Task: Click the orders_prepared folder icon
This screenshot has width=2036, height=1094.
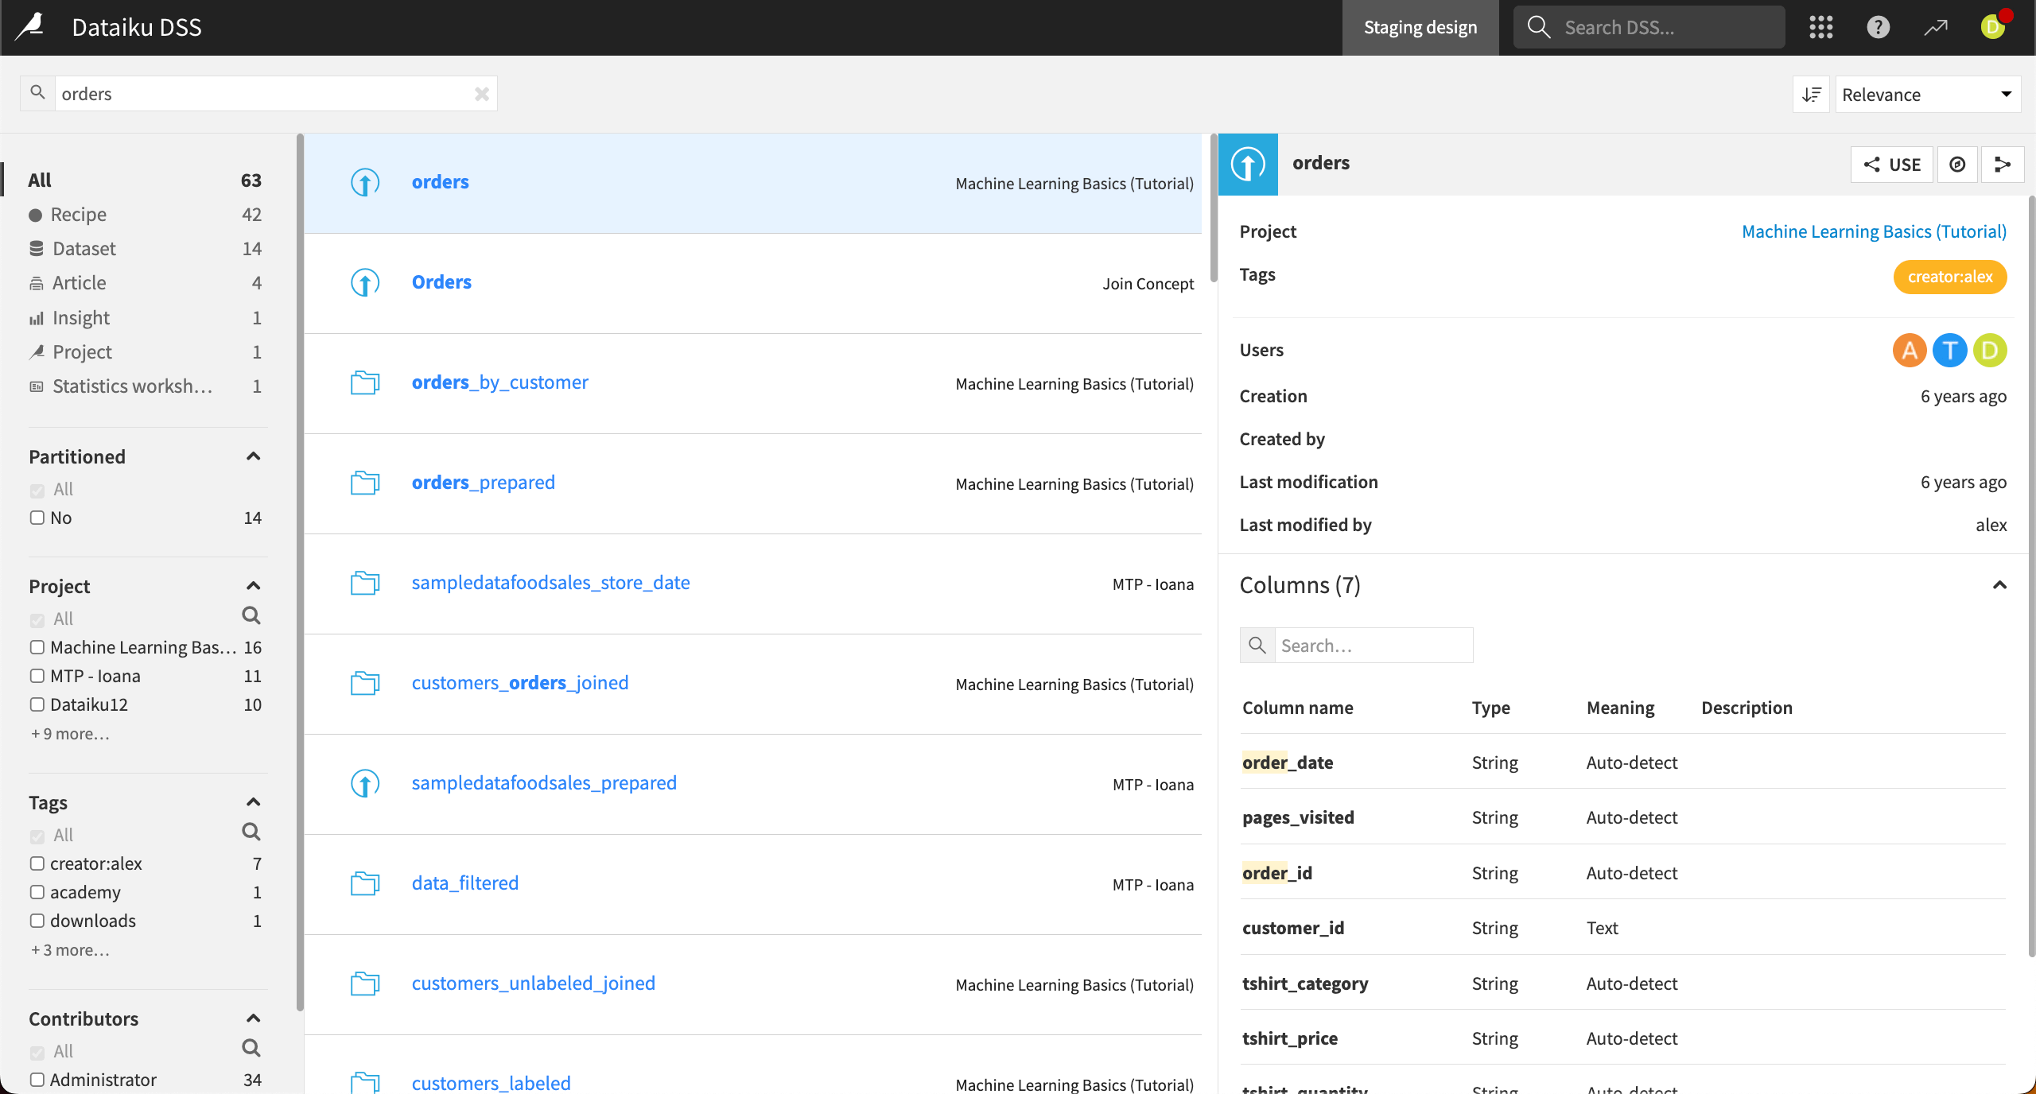Action: (x=365, y=483)
